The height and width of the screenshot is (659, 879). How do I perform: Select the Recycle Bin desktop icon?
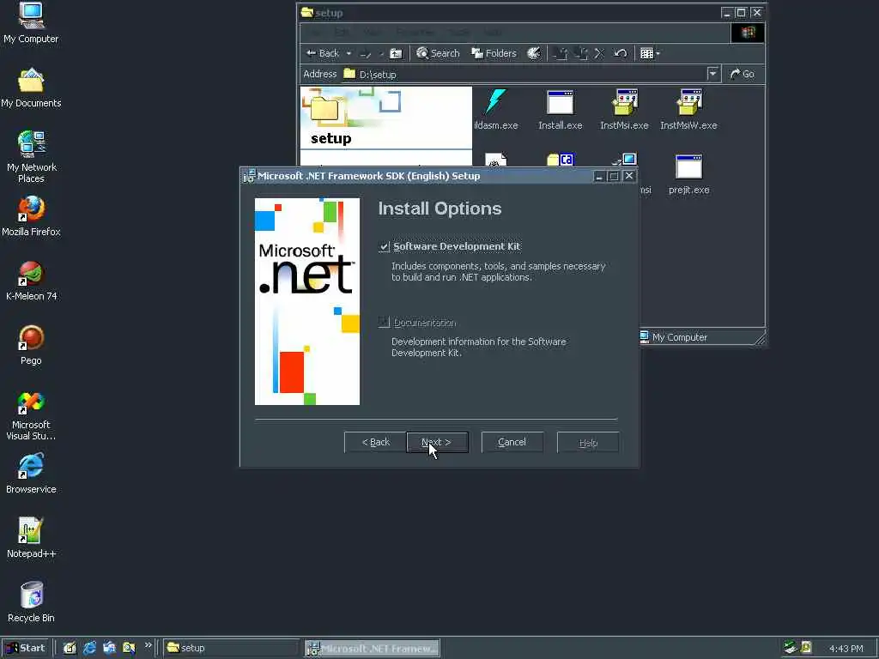(31, 602)
